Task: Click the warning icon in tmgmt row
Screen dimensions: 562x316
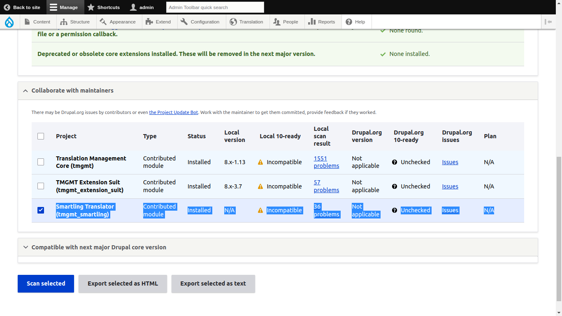Action: [x=260, y=162]
